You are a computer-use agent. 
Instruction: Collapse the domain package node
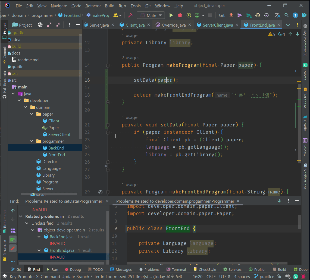[25, 107]
